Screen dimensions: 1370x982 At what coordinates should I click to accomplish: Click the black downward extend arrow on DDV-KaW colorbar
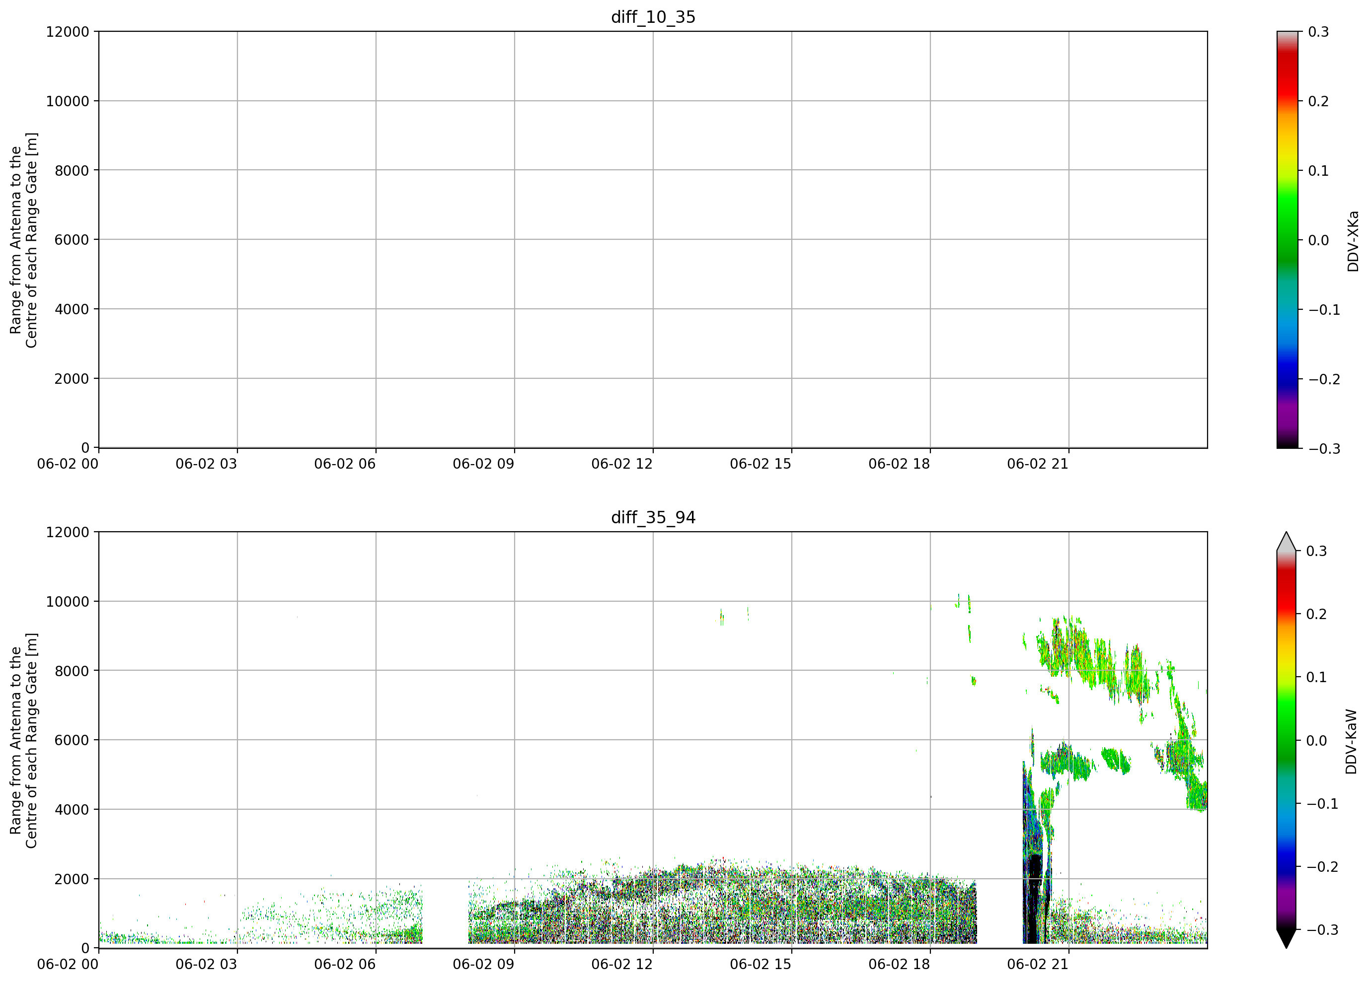(1287, 938)
